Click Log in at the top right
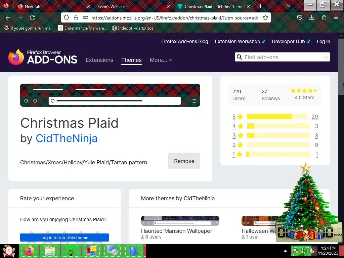This screenshot has height=258, width=344. (324, 41)
